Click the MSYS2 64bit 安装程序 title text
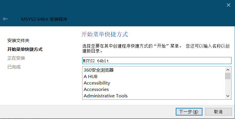 click(x=44, y=19)
